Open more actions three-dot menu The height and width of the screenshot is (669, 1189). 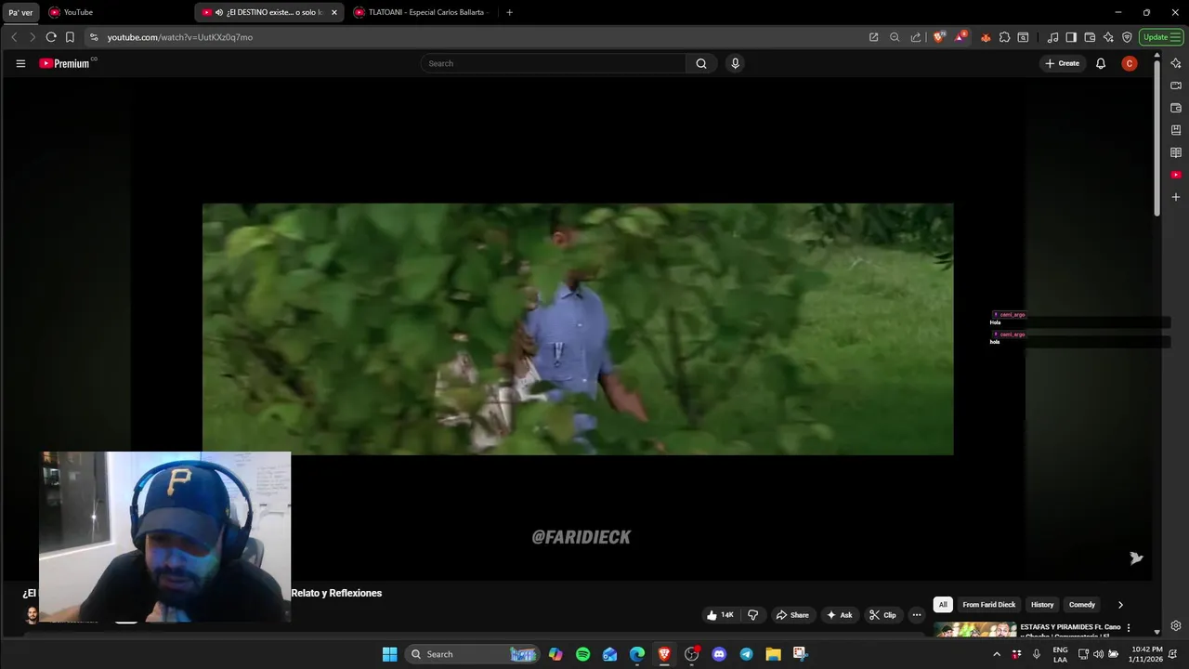[x=917, y=615]
